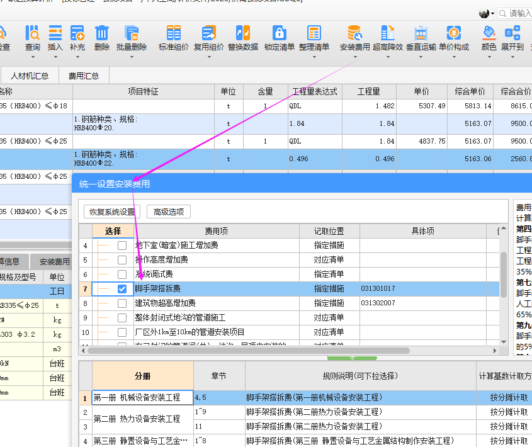The width and height of the screenshot is (532, 447).
Task: Open dropdown arrow beside user avatar
Action: [x=492, y=14]
